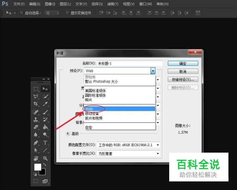Select the Horizontal Type tool
Viewport: 237px width, 190px height.
point(45,143)
